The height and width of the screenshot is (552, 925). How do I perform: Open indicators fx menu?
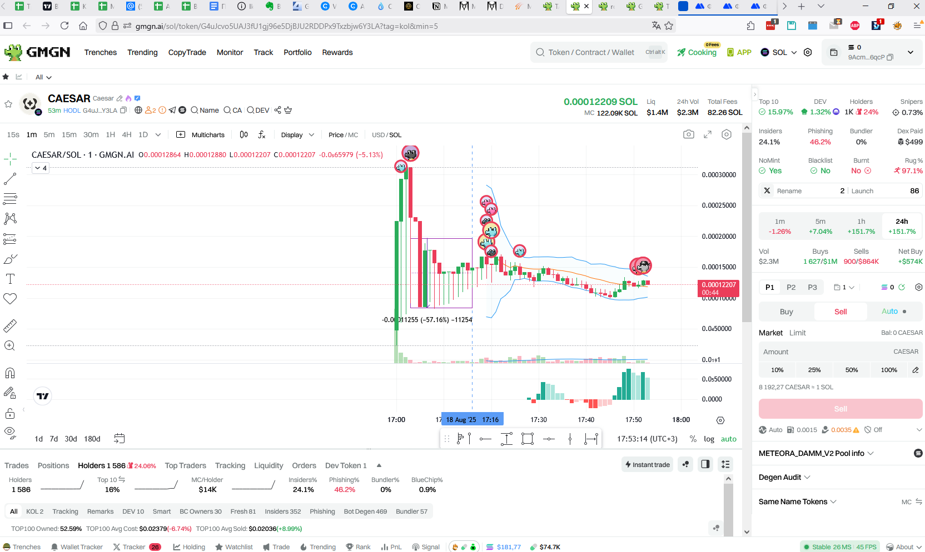[262, 134]
